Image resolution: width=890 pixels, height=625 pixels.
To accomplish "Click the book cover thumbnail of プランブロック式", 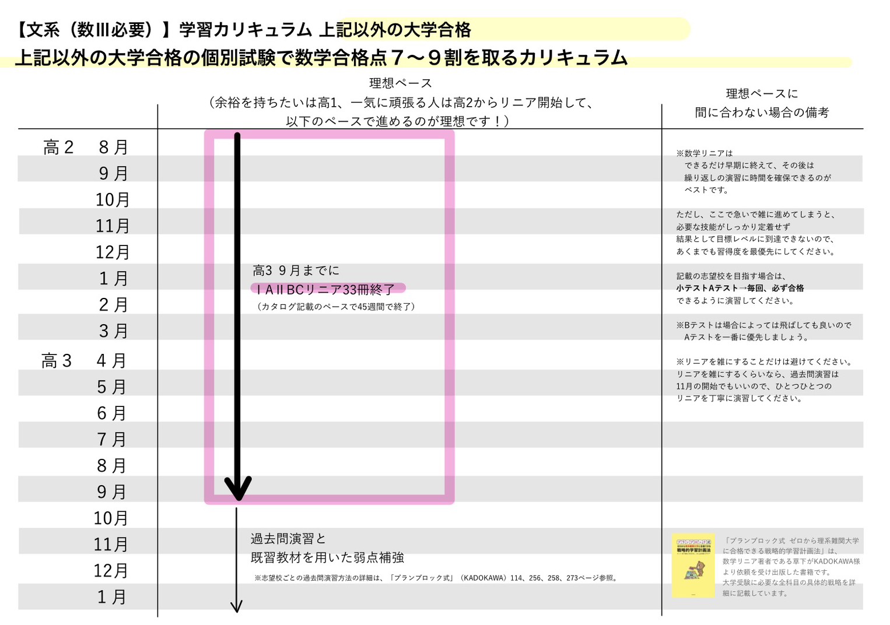I will click(693, 566).
